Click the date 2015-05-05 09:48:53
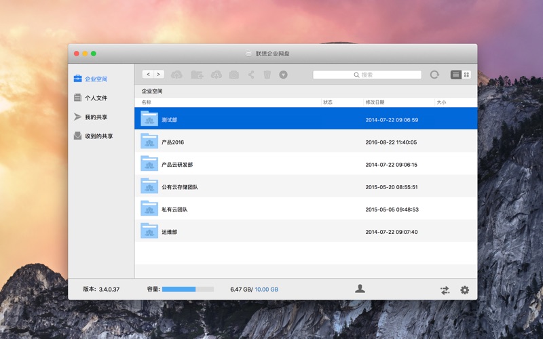Viewport: 543px width, 339px height. [392, 210]
